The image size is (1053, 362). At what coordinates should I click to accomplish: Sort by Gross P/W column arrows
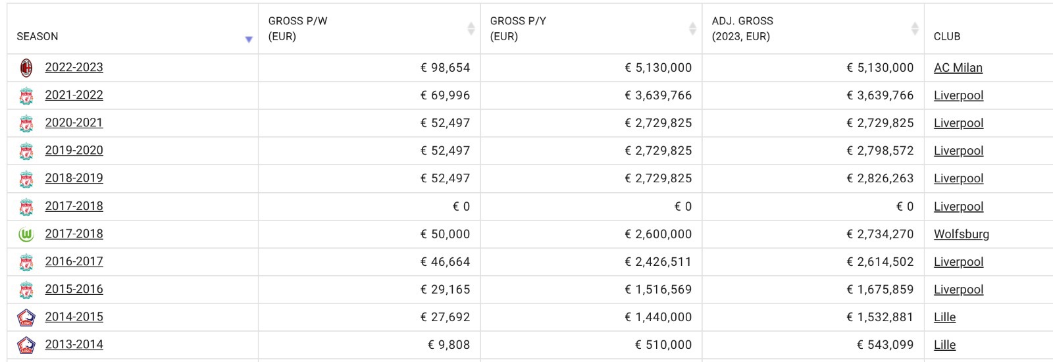click(x=471, y=28)
